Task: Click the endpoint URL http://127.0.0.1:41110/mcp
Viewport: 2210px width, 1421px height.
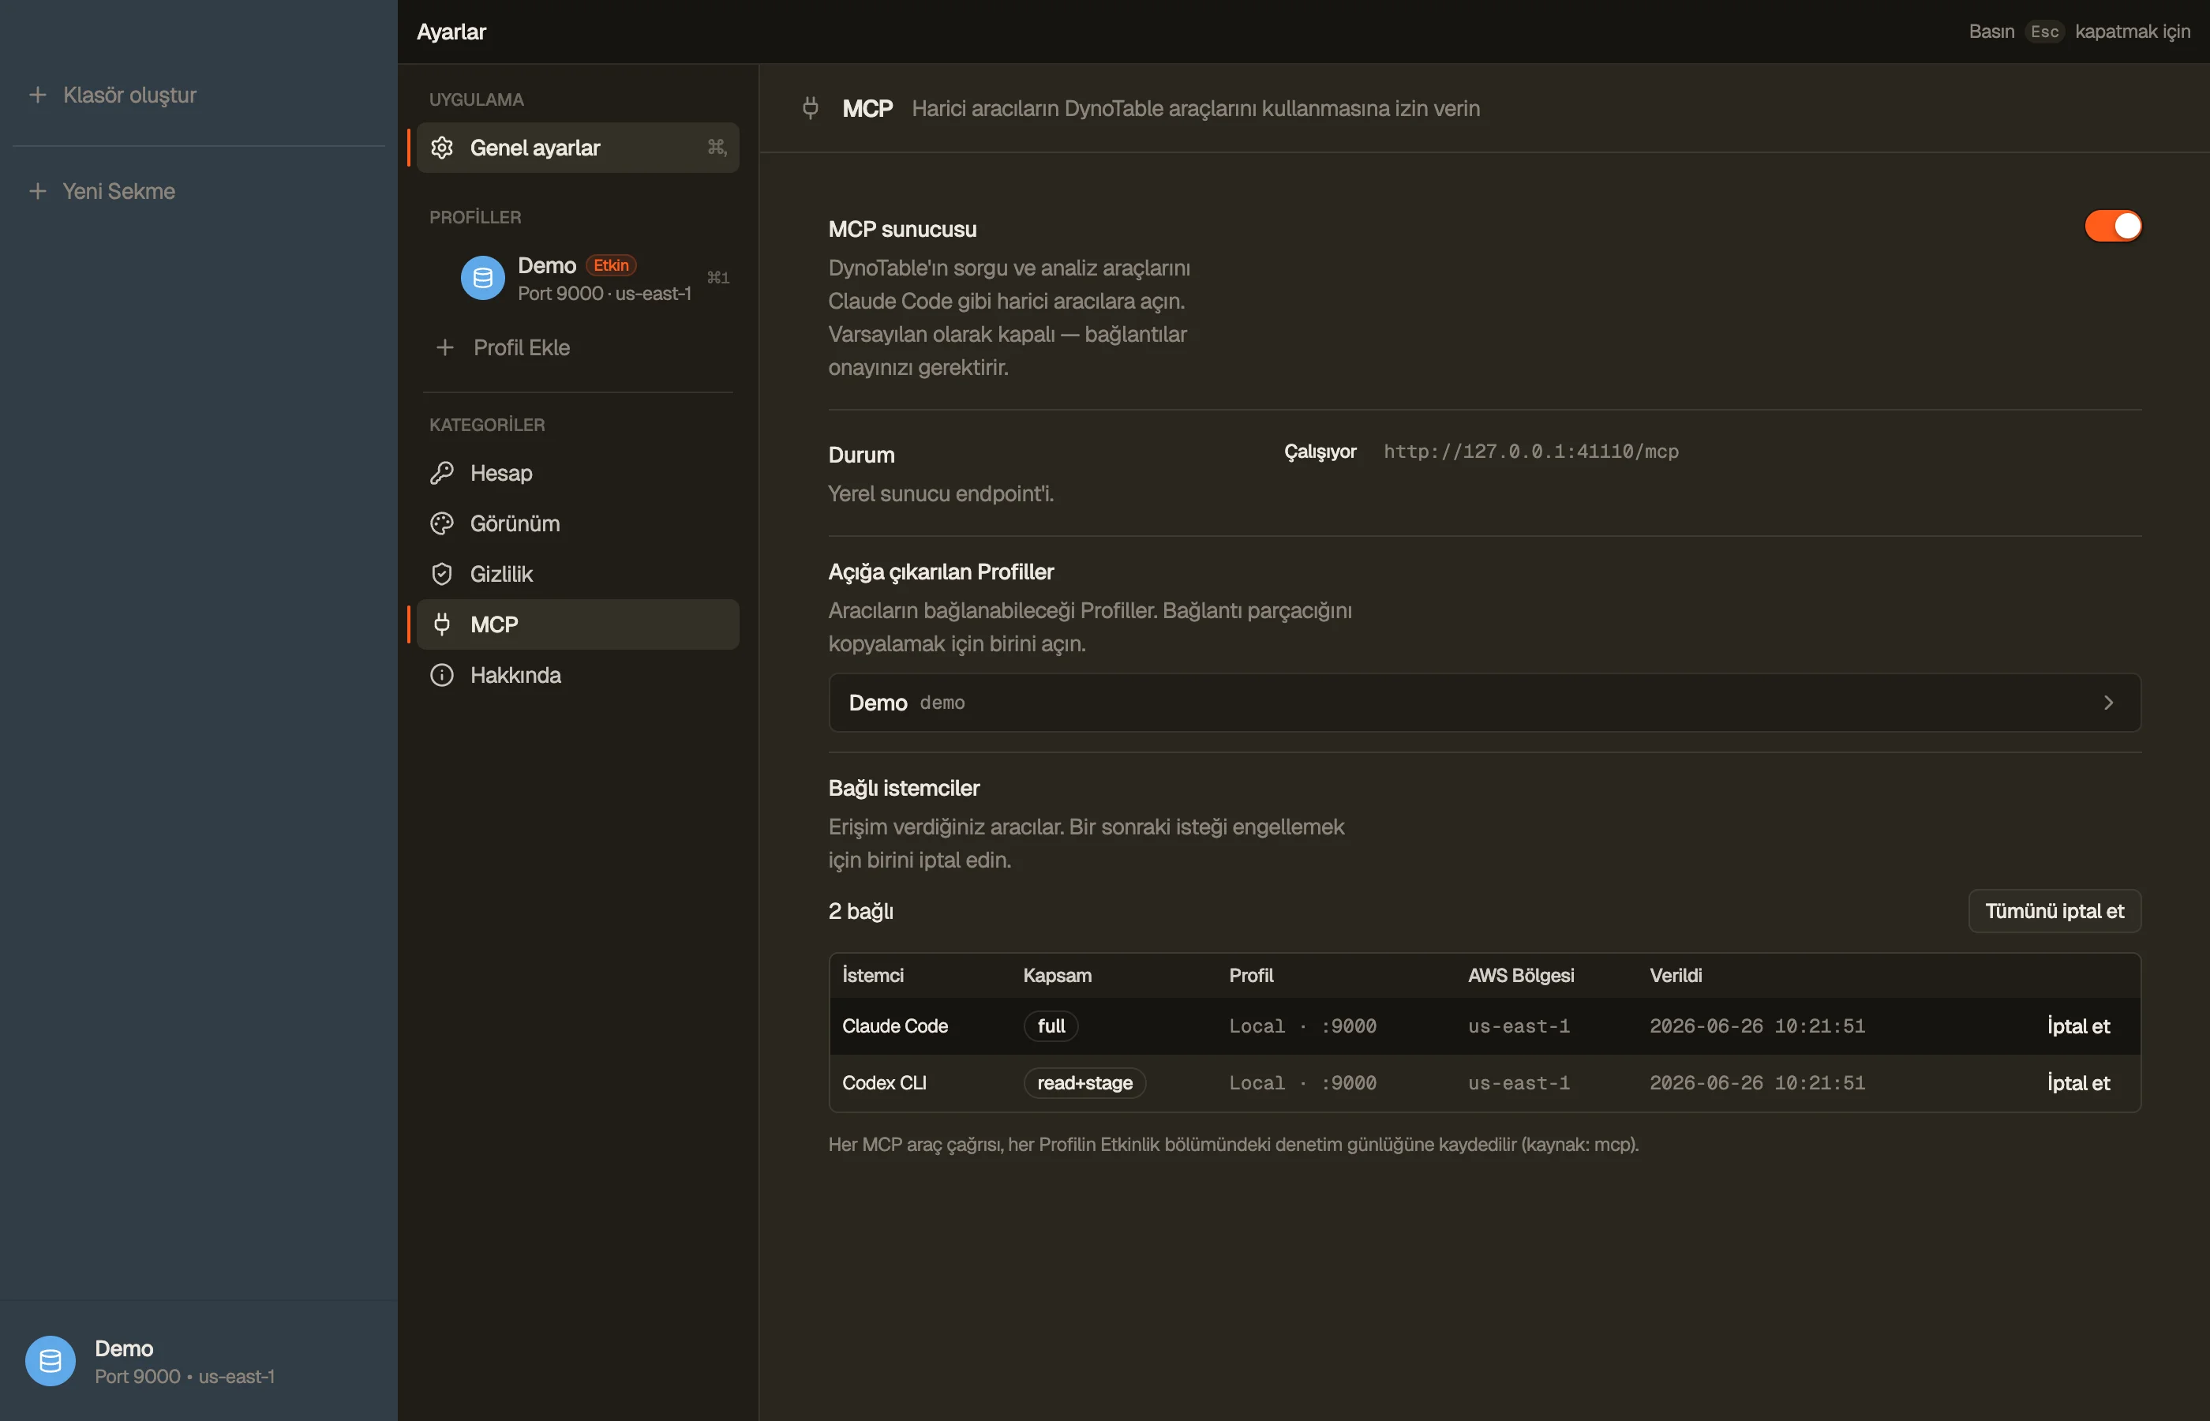Action: pos(1530,452)
